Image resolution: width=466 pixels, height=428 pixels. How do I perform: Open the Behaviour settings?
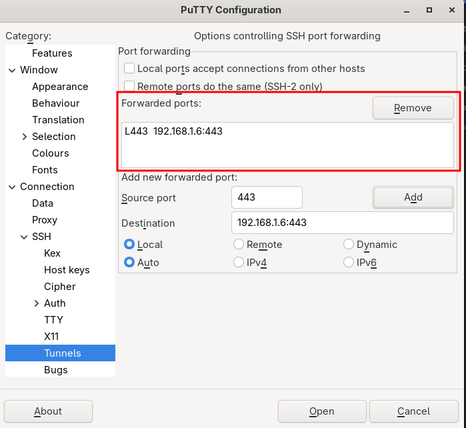pyautogui.click(x=55, y=103)
